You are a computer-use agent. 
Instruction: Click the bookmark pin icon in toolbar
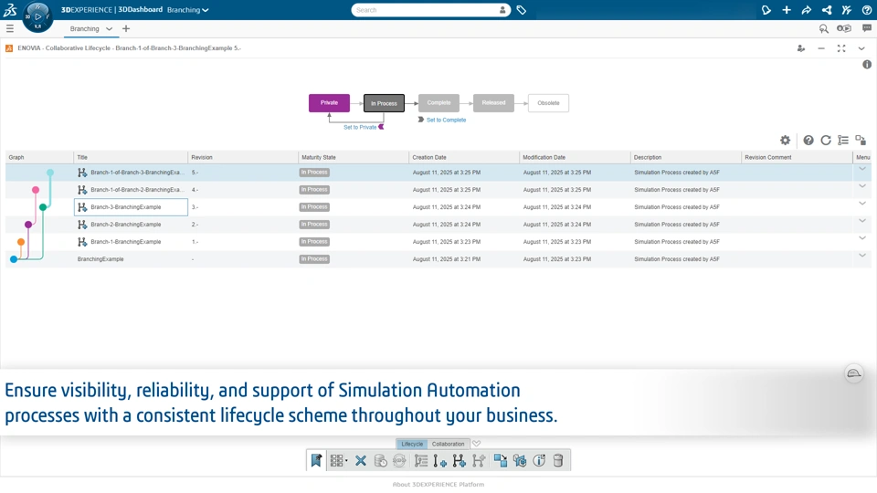point(317,460)
